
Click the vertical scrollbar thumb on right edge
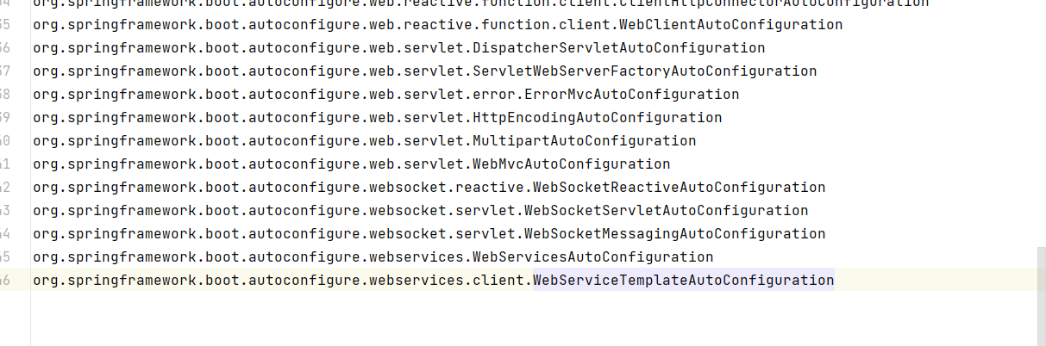[x=1041, y=295]
